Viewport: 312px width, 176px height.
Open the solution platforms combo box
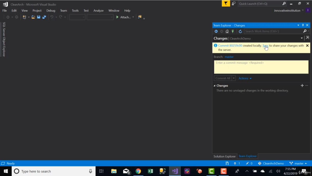click(x=100, y=17)
